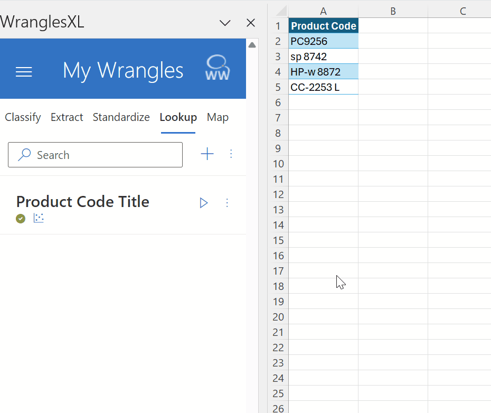Select cell containing PC9256
This screenshot has width=491, height=413.
(323, 41)
